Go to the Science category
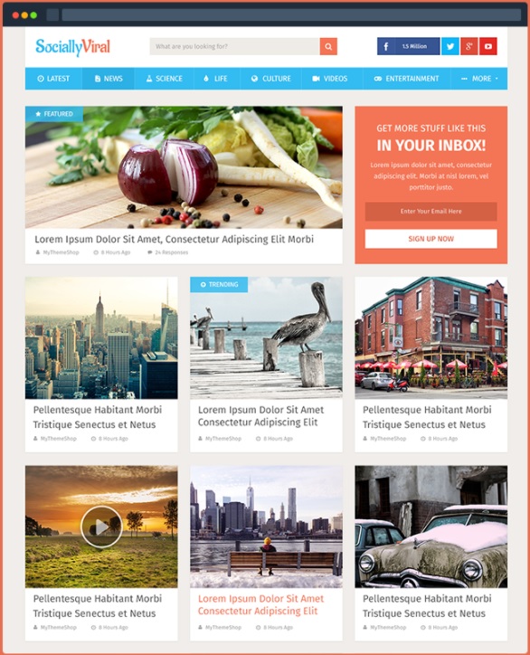530x655 pixels. point(164,79)
